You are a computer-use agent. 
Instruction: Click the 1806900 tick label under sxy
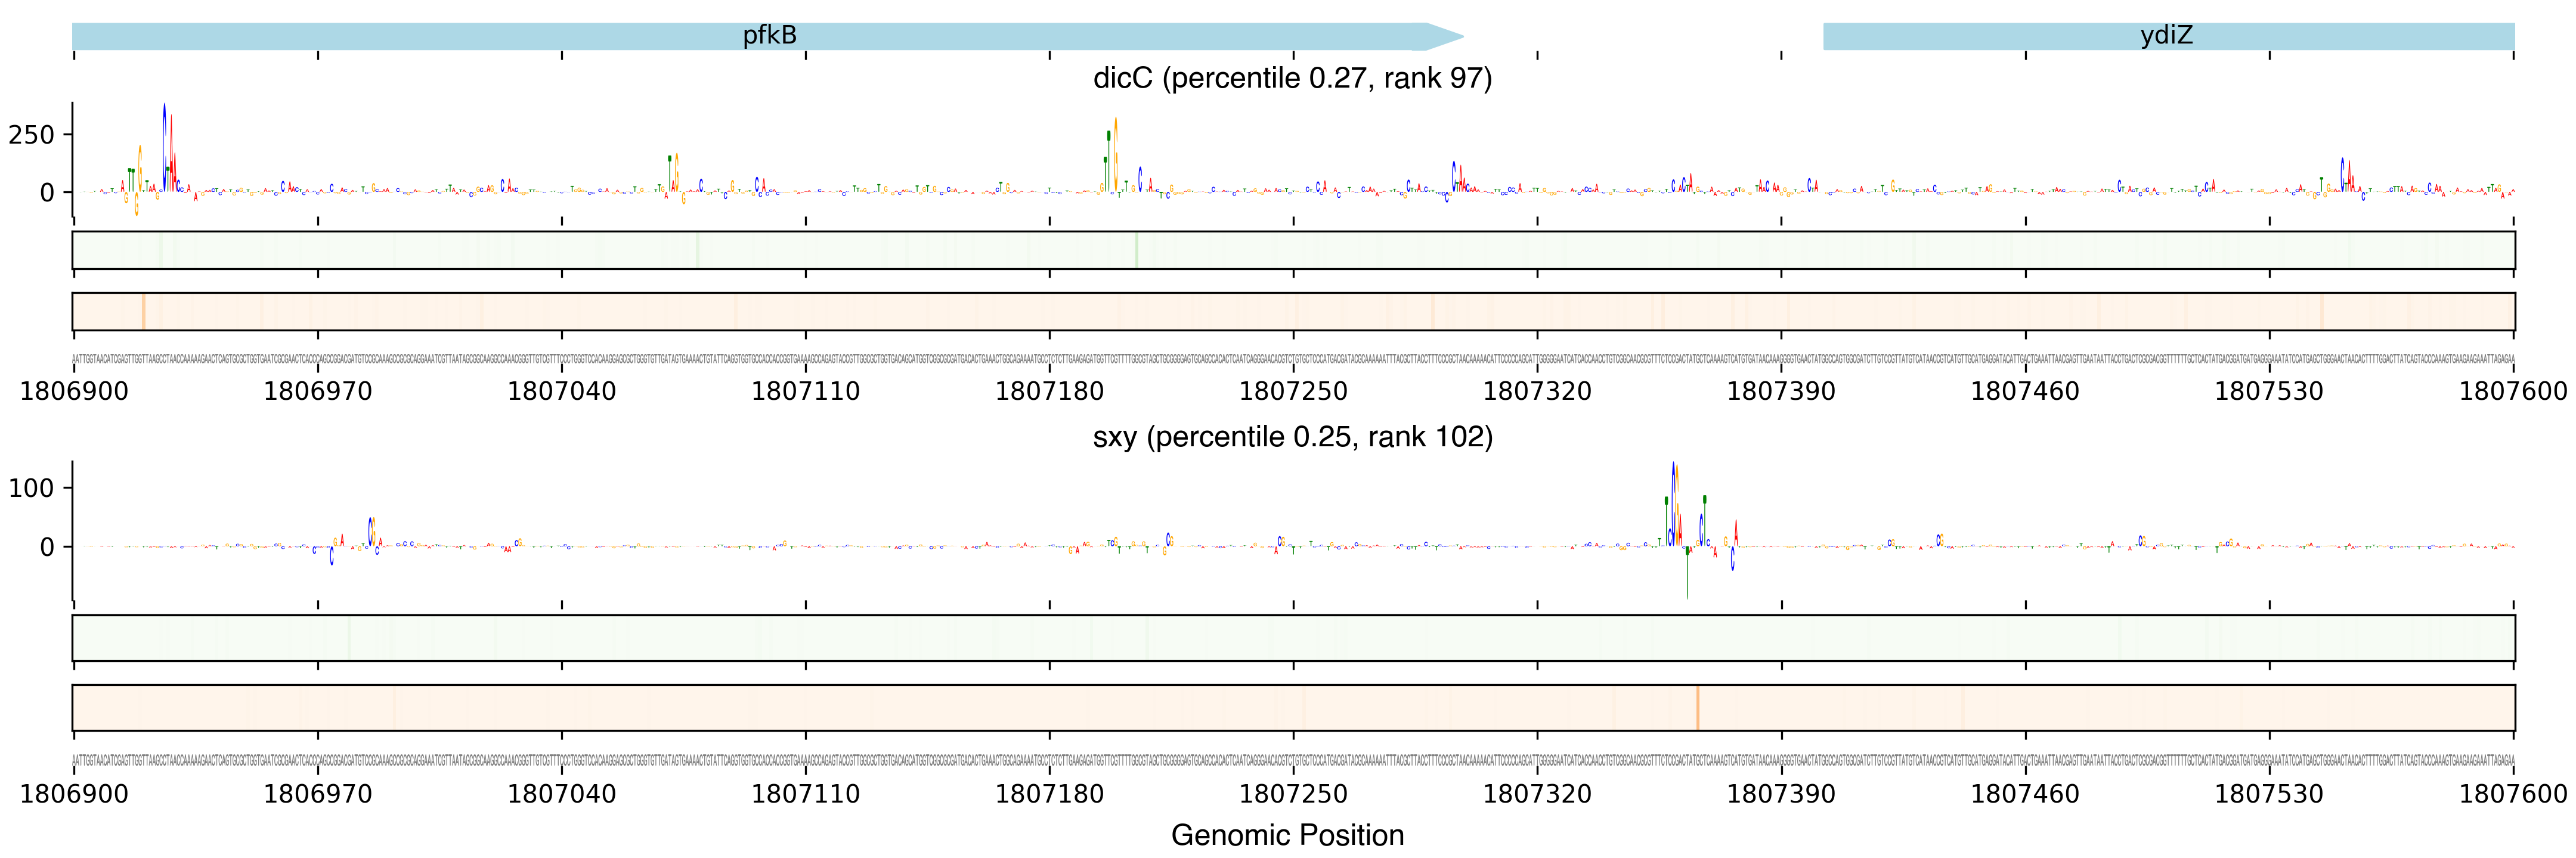coord(74,794)
